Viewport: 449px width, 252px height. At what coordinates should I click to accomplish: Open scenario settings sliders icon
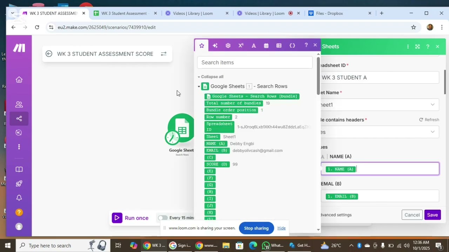pos(163,54)
